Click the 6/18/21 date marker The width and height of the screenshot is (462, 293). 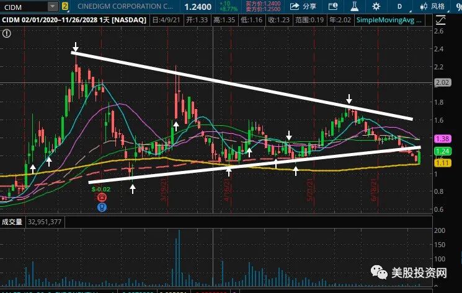[x=374, y=190]
